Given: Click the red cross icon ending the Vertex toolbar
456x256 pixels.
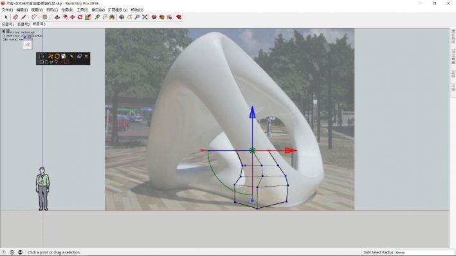Looking at the screenshot, I should coord(86,56).
